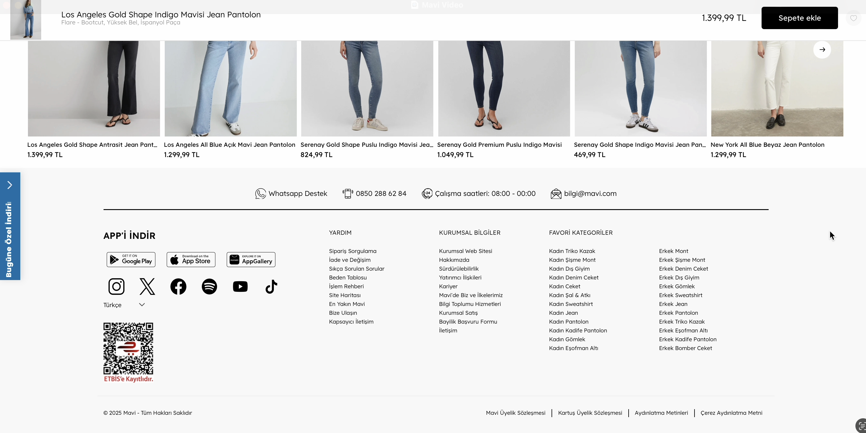This screenshot has height=433, width=866.
Task: Click the Sepete ekle button
Action: (800, 18)
